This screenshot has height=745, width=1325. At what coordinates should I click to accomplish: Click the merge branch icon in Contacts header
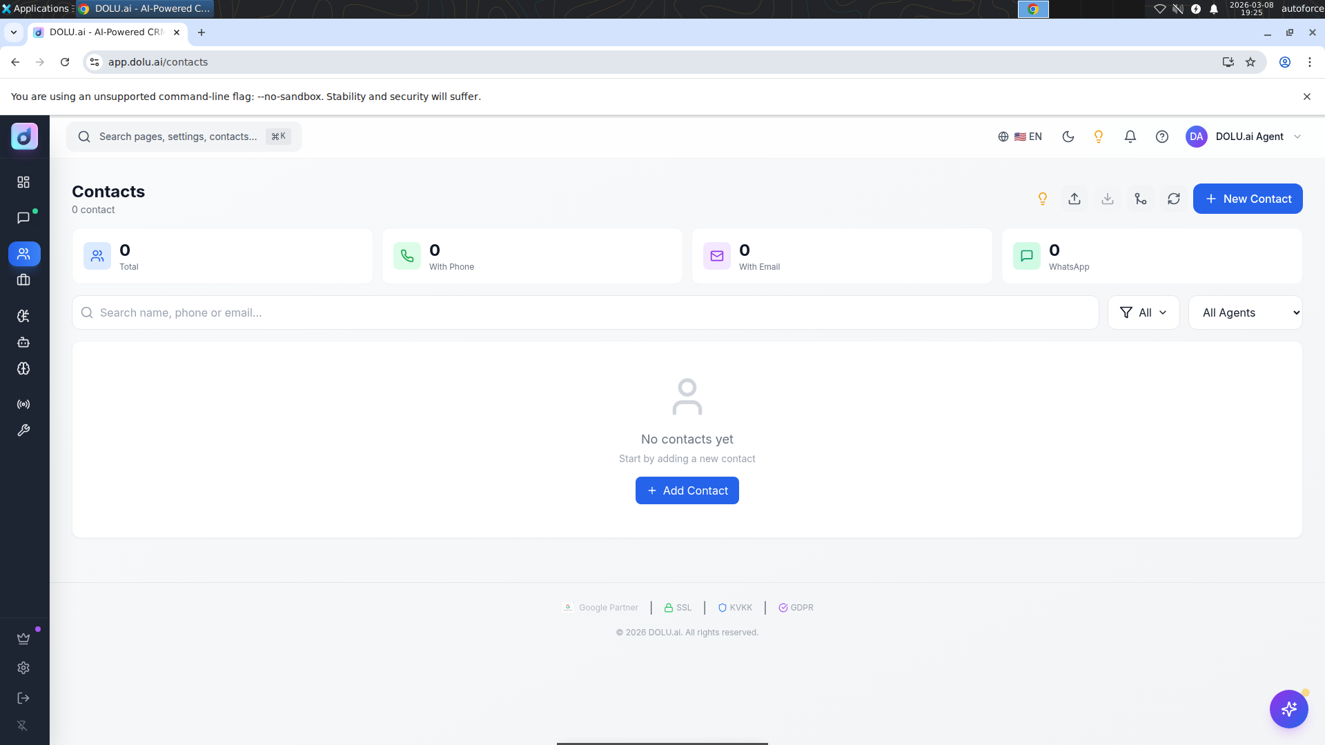coord(1141,199)
